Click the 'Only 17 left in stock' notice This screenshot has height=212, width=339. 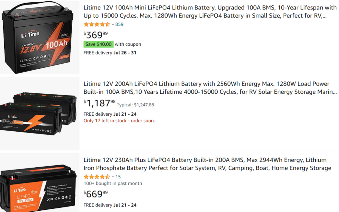(119, 121)
